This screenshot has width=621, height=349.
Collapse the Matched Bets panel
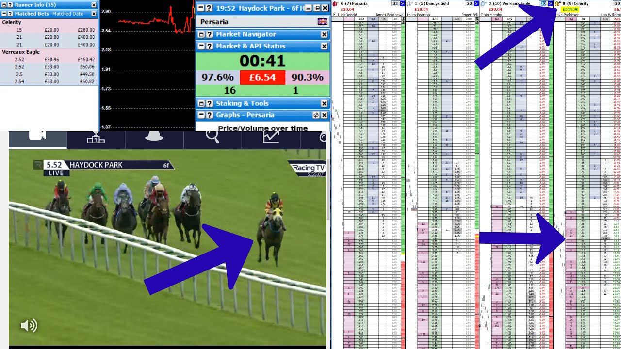4,14
